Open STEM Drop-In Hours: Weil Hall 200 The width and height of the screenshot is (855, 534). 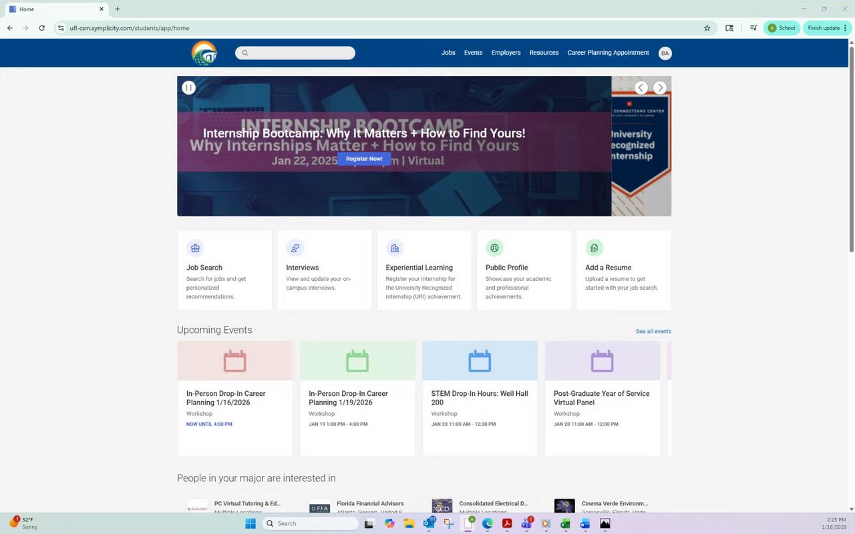(x=480, y=398)
